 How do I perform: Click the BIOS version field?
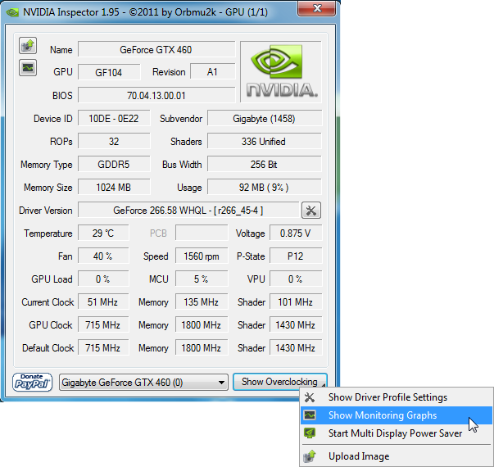pos(156,96)
